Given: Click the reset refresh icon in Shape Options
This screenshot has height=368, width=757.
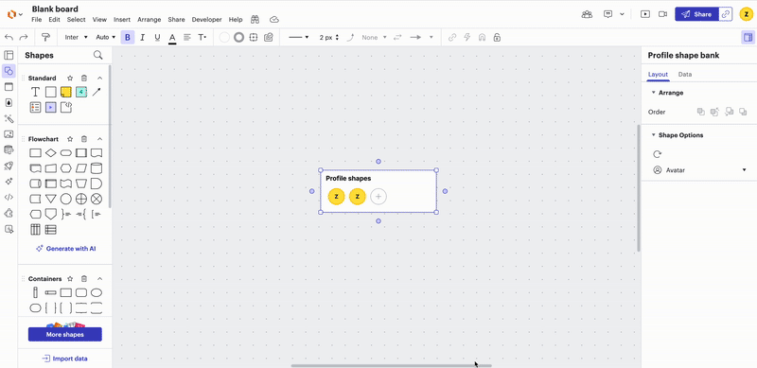Looking at the screenshot, I should (x=657, y=154).
